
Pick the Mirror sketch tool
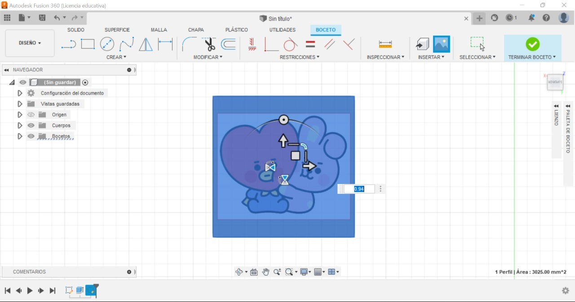[x=146, y=44]
